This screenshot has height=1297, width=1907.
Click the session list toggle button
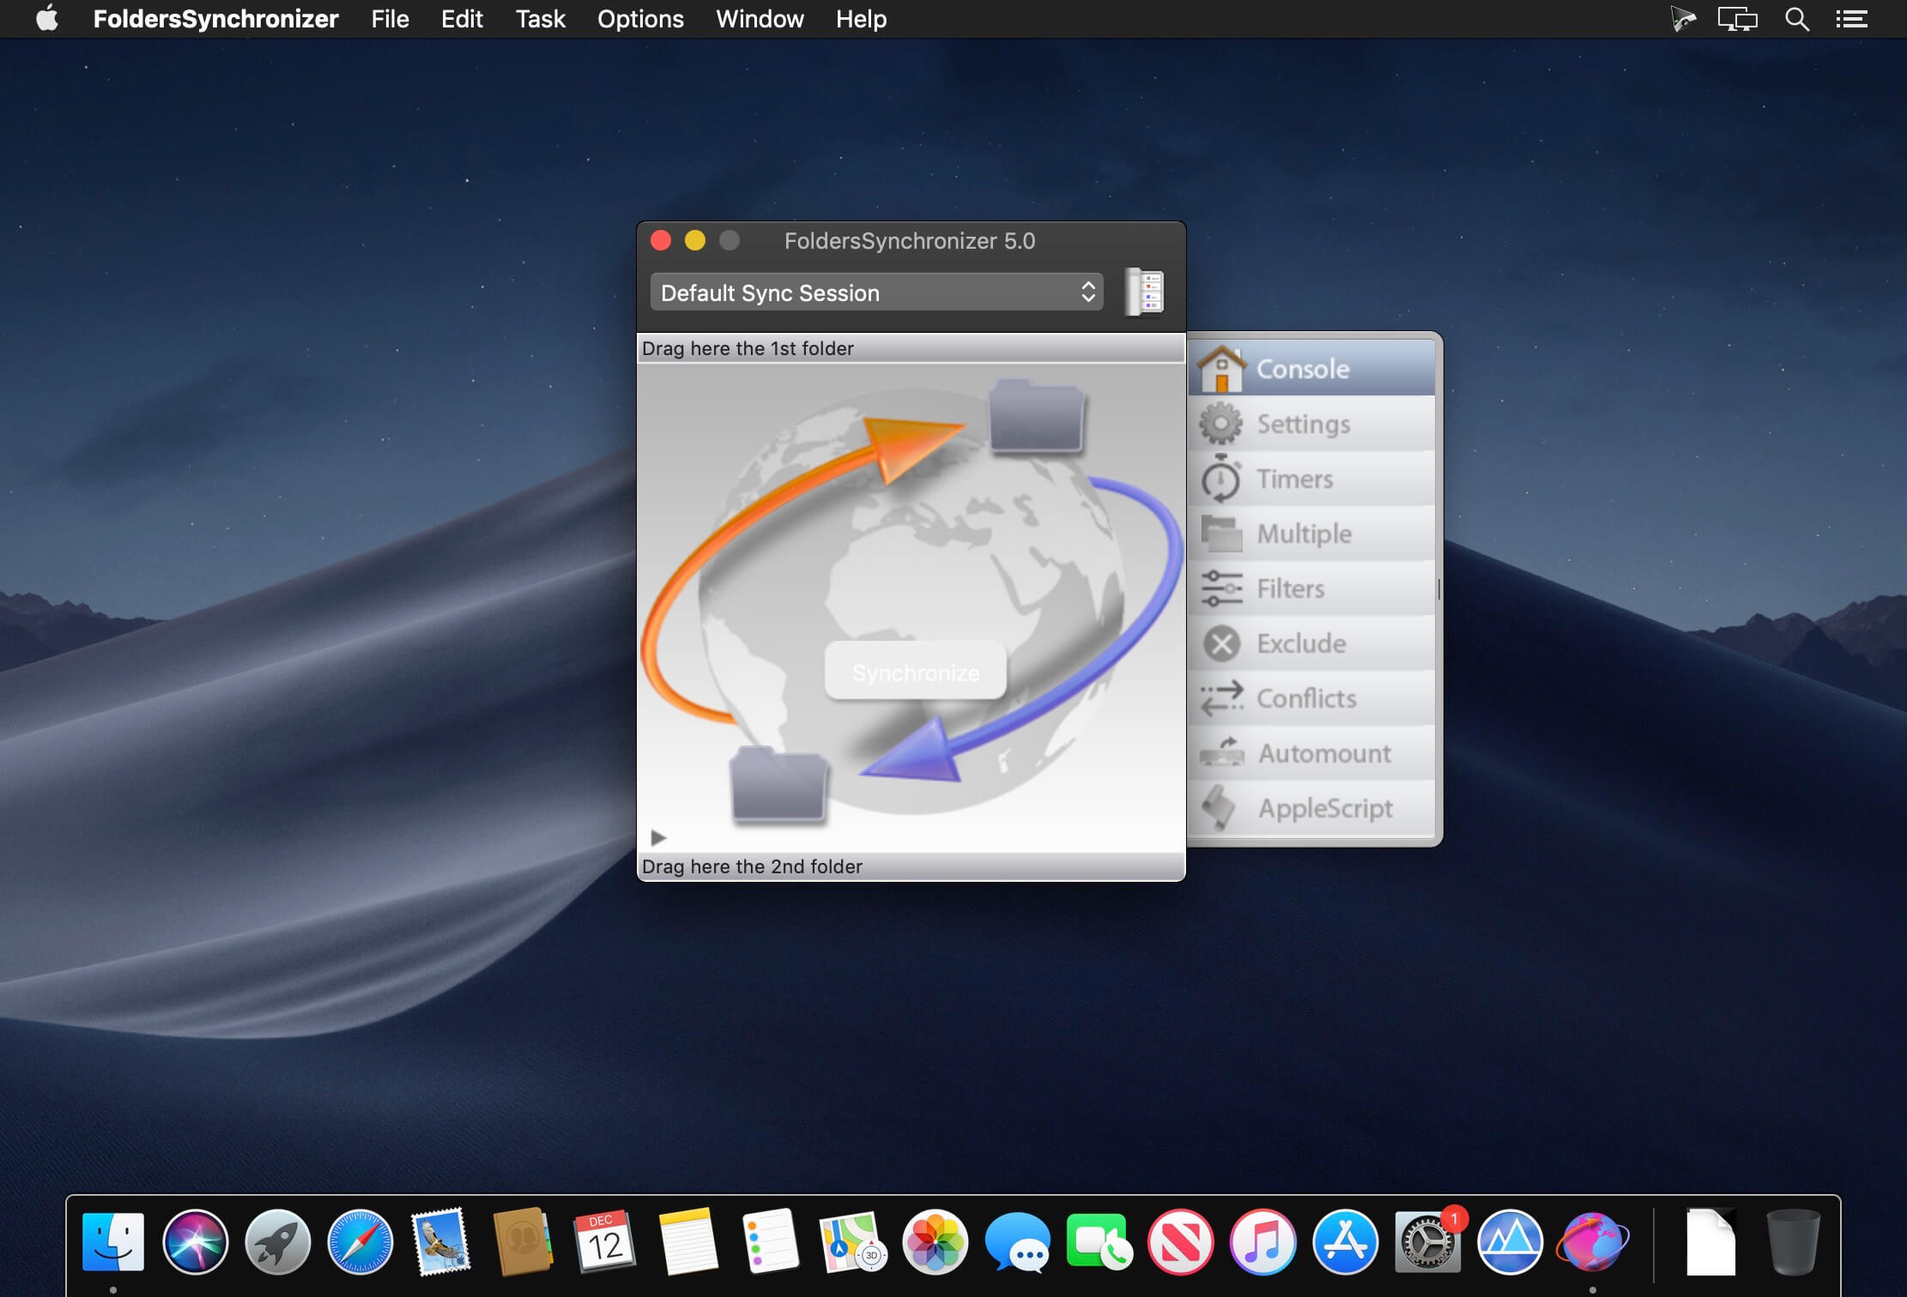(x=1146, y=293)
